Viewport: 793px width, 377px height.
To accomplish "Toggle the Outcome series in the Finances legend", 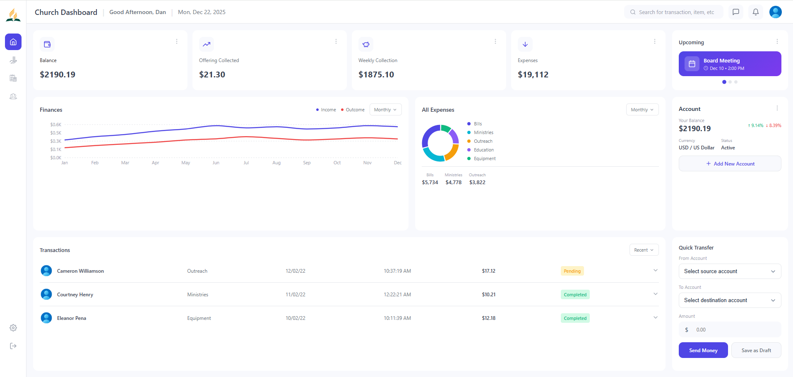I will 353,109.
